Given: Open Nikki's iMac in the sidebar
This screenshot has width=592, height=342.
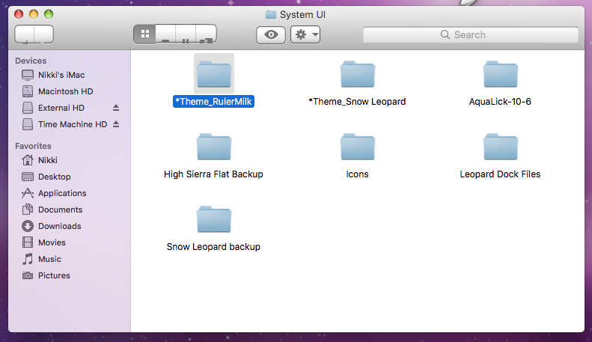Looking at the screenshot, I should [x=70, y=75].
